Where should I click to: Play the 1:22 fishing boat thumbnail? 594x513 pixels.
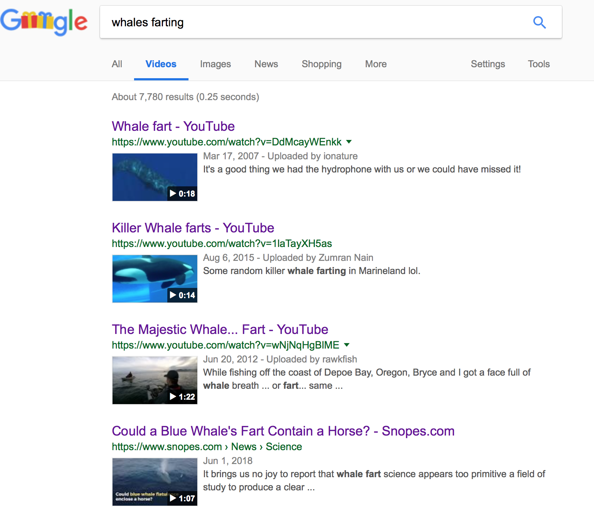pos(155,380)
